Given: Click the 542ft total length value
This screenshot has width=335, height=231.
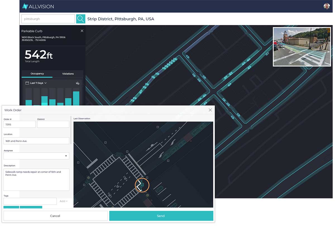Looking at the screenshot, I should pyautogui.click(x=39, y=54).
